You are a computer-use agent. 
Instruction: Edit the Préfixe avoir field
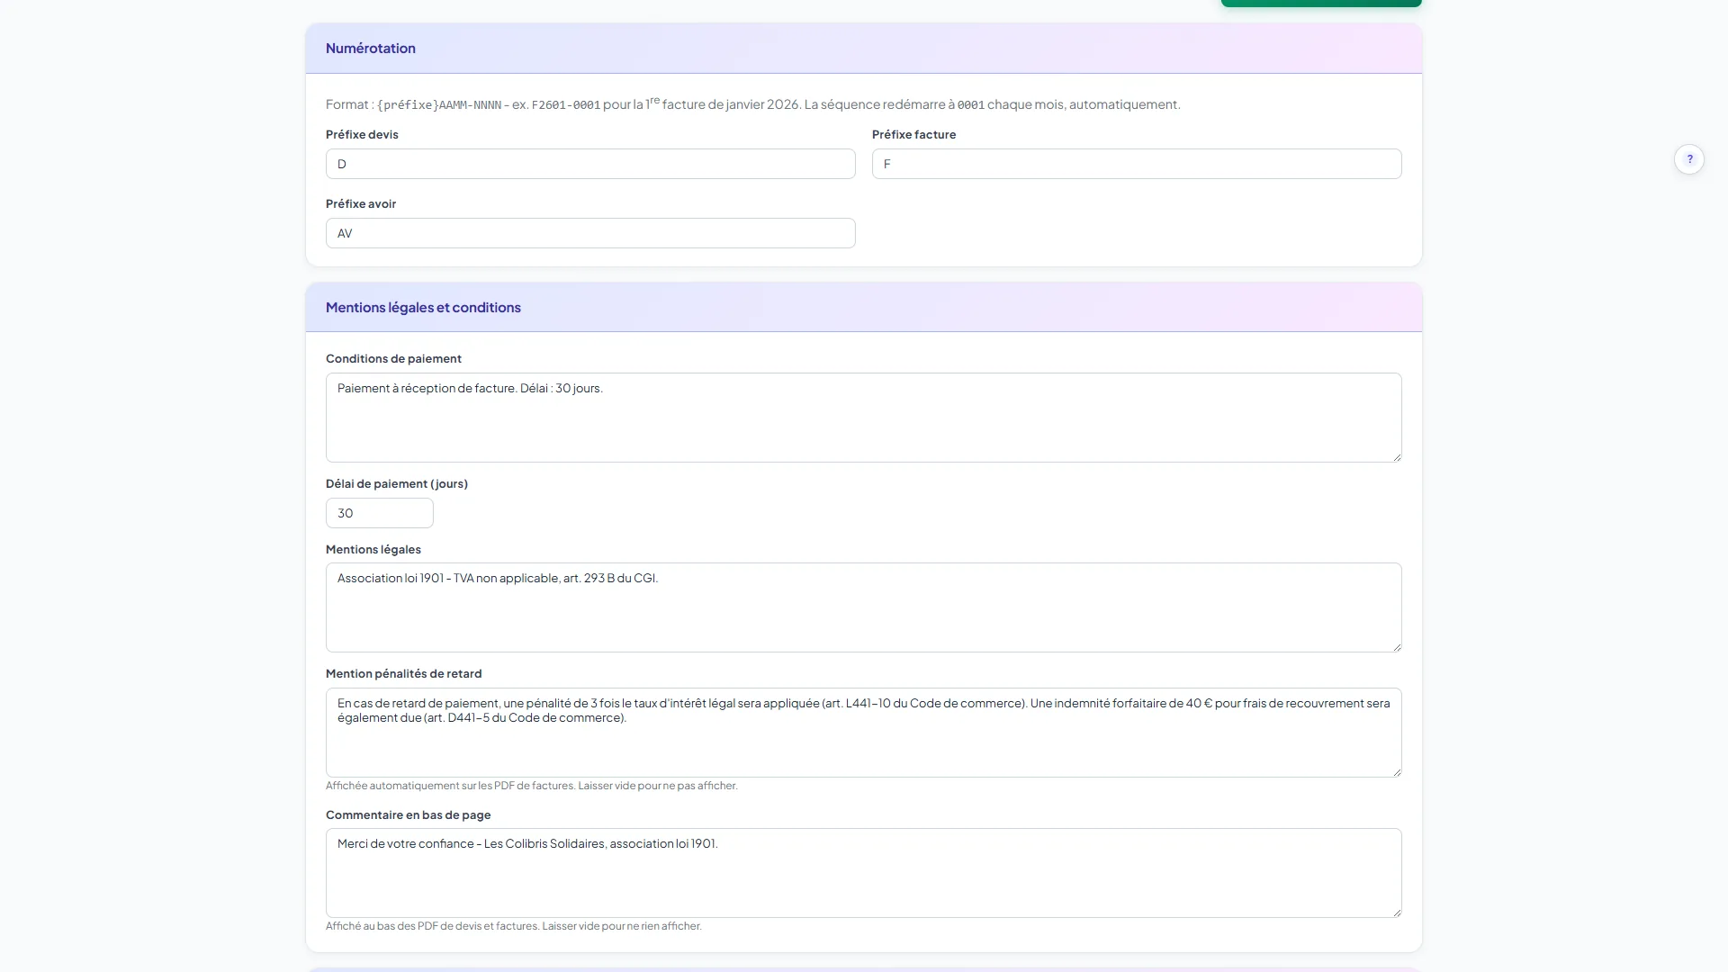click(590, 233)
